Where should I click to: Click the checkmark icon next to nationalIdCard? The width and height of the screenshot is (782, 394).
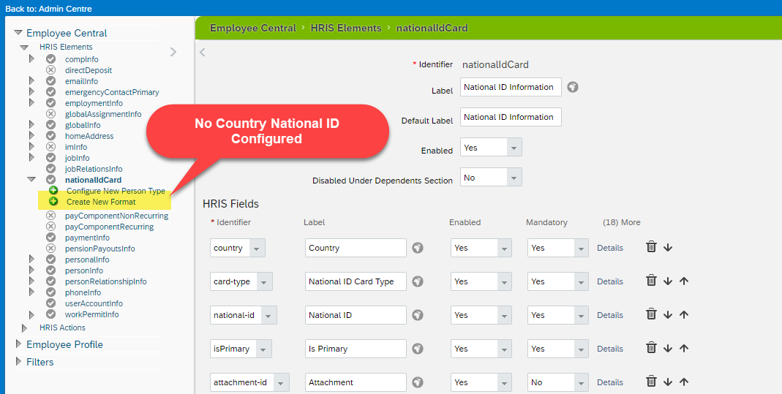[x=51, y=180]
